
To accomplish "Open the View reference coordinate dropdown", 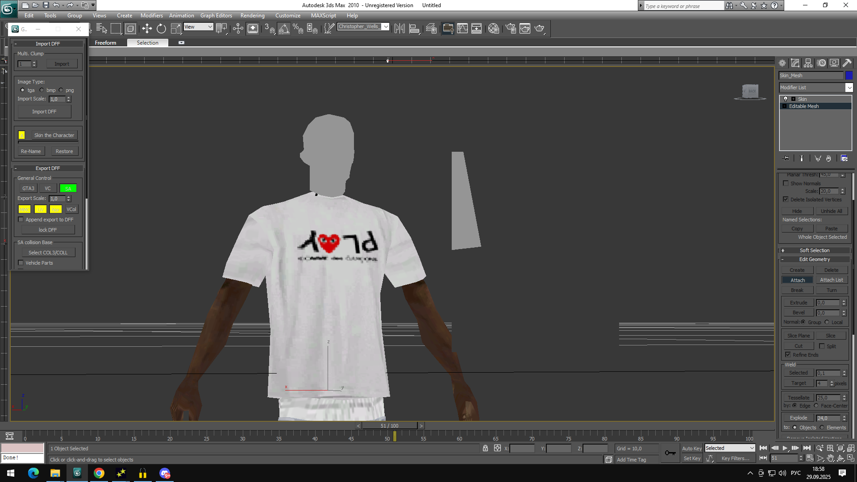I will coord(199,27).
